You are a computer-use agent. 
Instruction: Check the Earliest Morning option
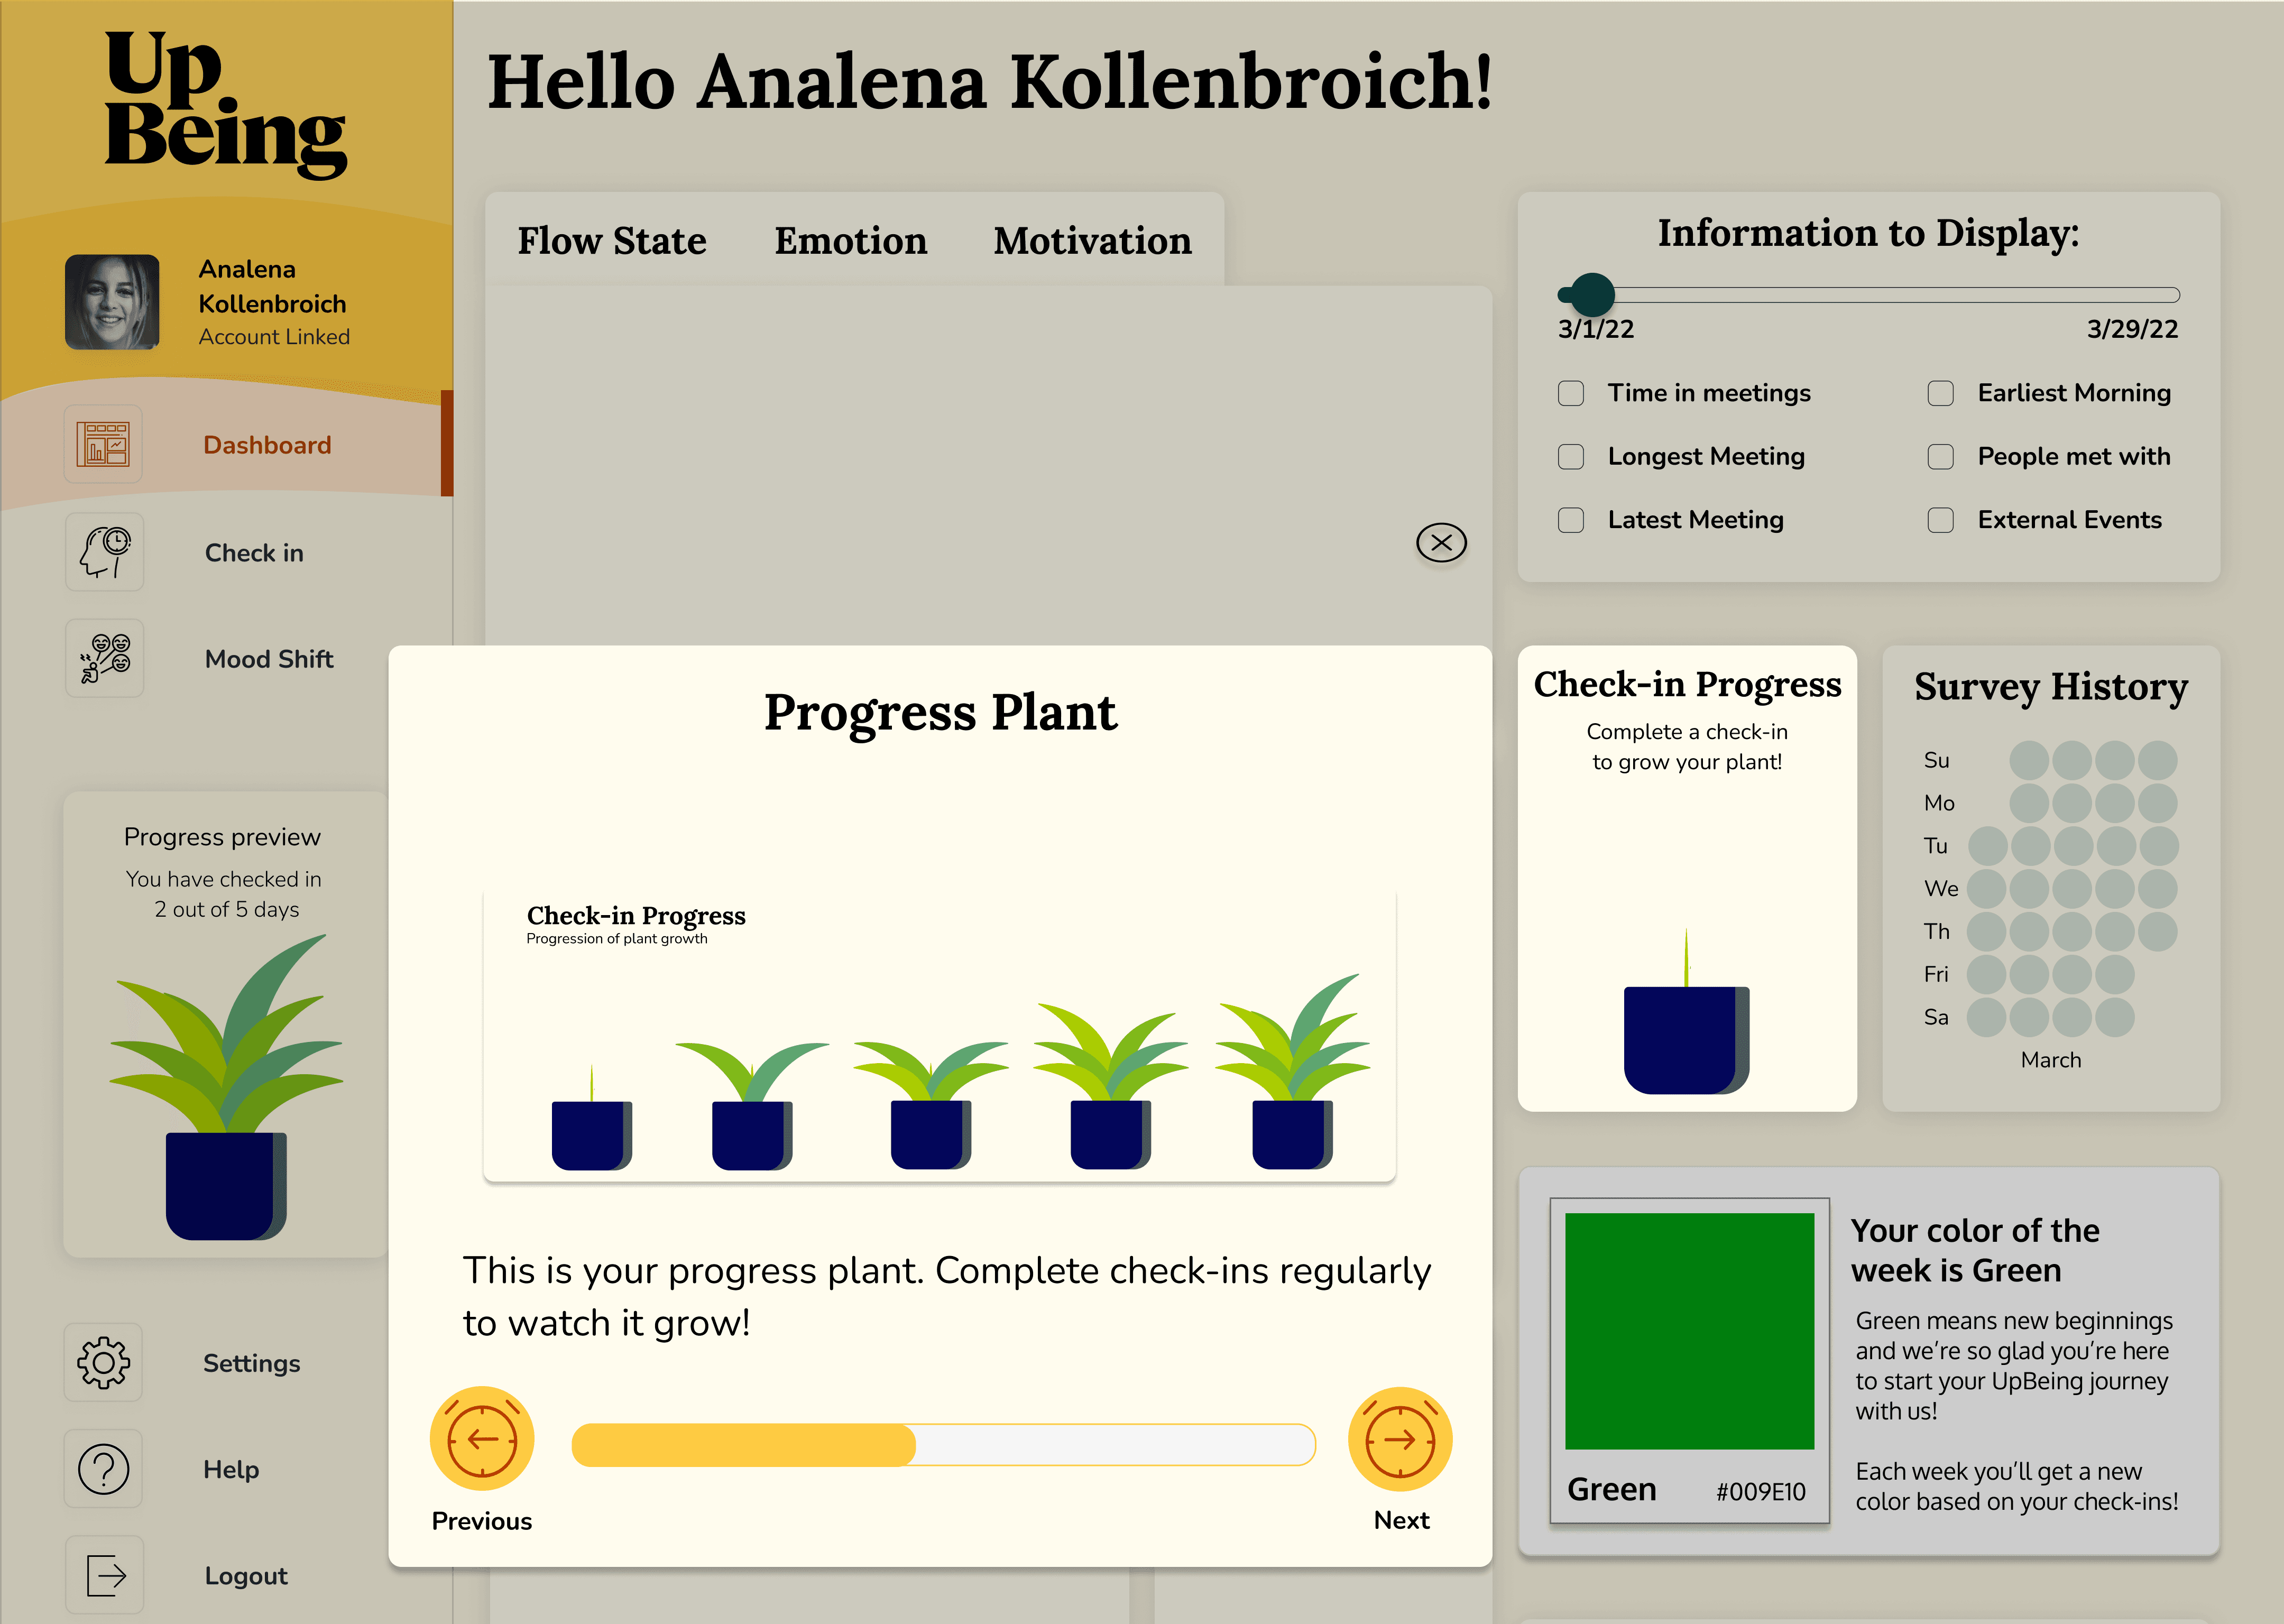1940,393
